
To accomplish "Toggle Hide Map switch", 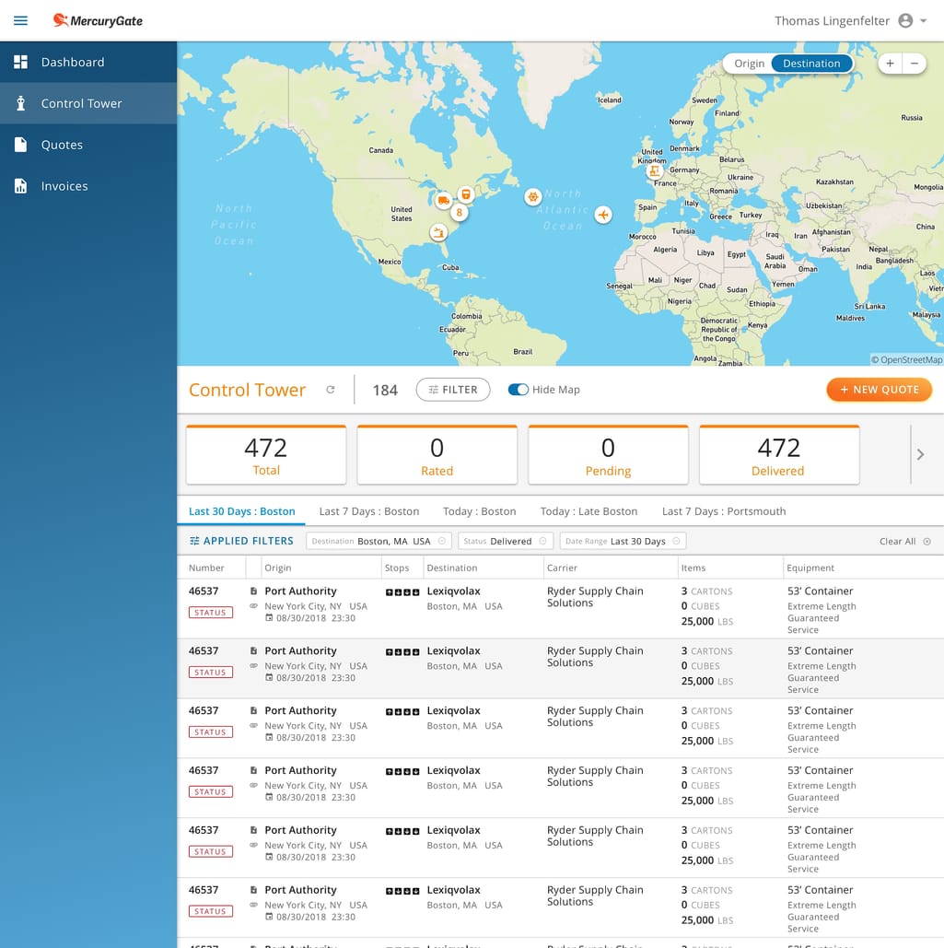I will pyautogui.click(x=517, y=390).
